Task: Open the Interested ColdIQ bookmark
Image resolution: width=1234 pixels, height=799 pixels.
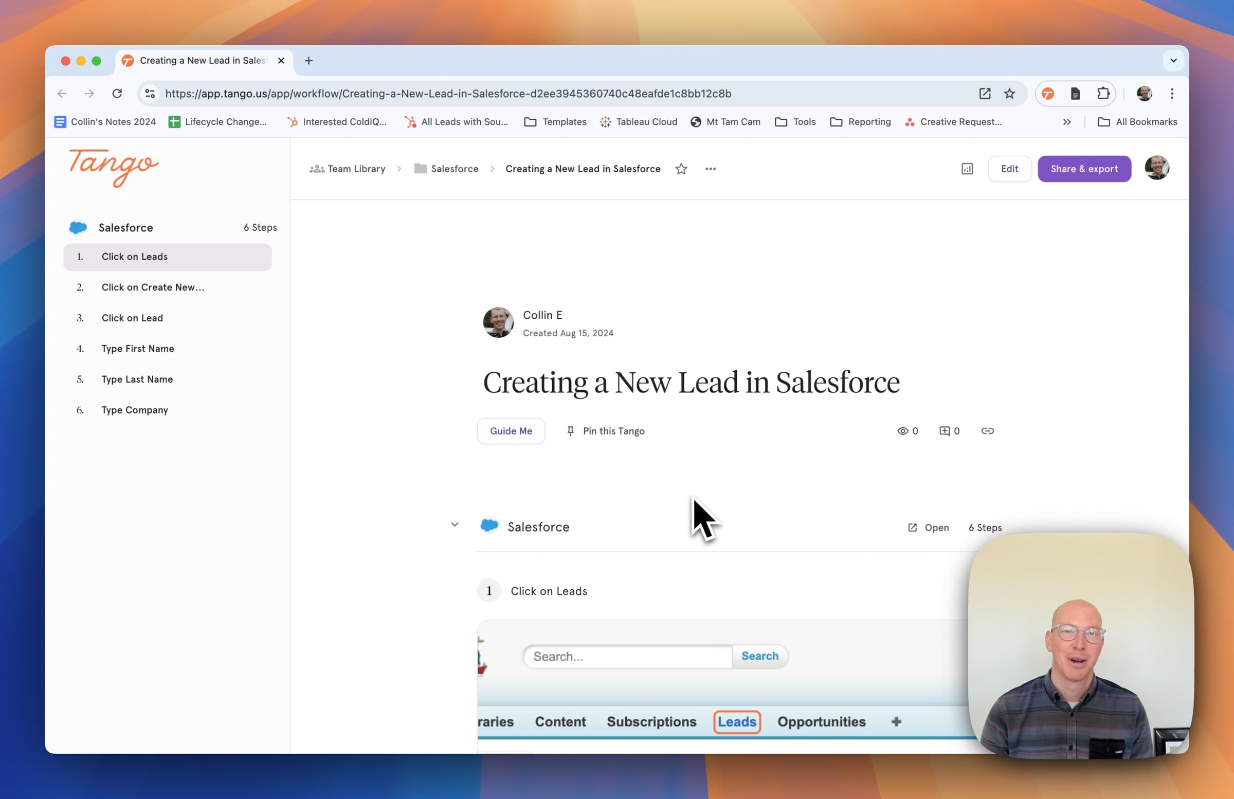Action: tap(337, 122)
